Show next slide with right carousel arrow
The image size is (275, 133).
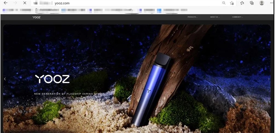269,79
